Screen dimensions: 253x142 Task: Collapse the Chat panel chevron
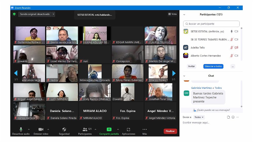point(184,76)
